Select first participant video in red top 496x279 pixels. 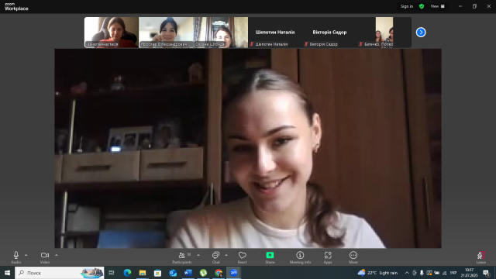(112, 33)
